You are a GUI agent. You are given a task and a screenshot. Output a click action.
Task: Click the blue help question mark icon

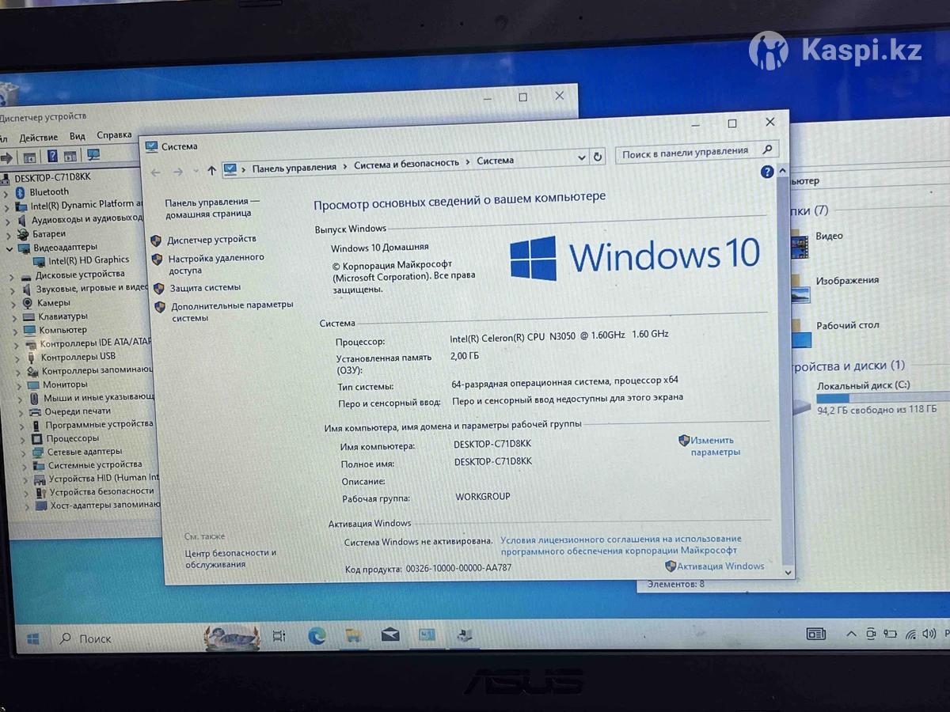[766, 172]
